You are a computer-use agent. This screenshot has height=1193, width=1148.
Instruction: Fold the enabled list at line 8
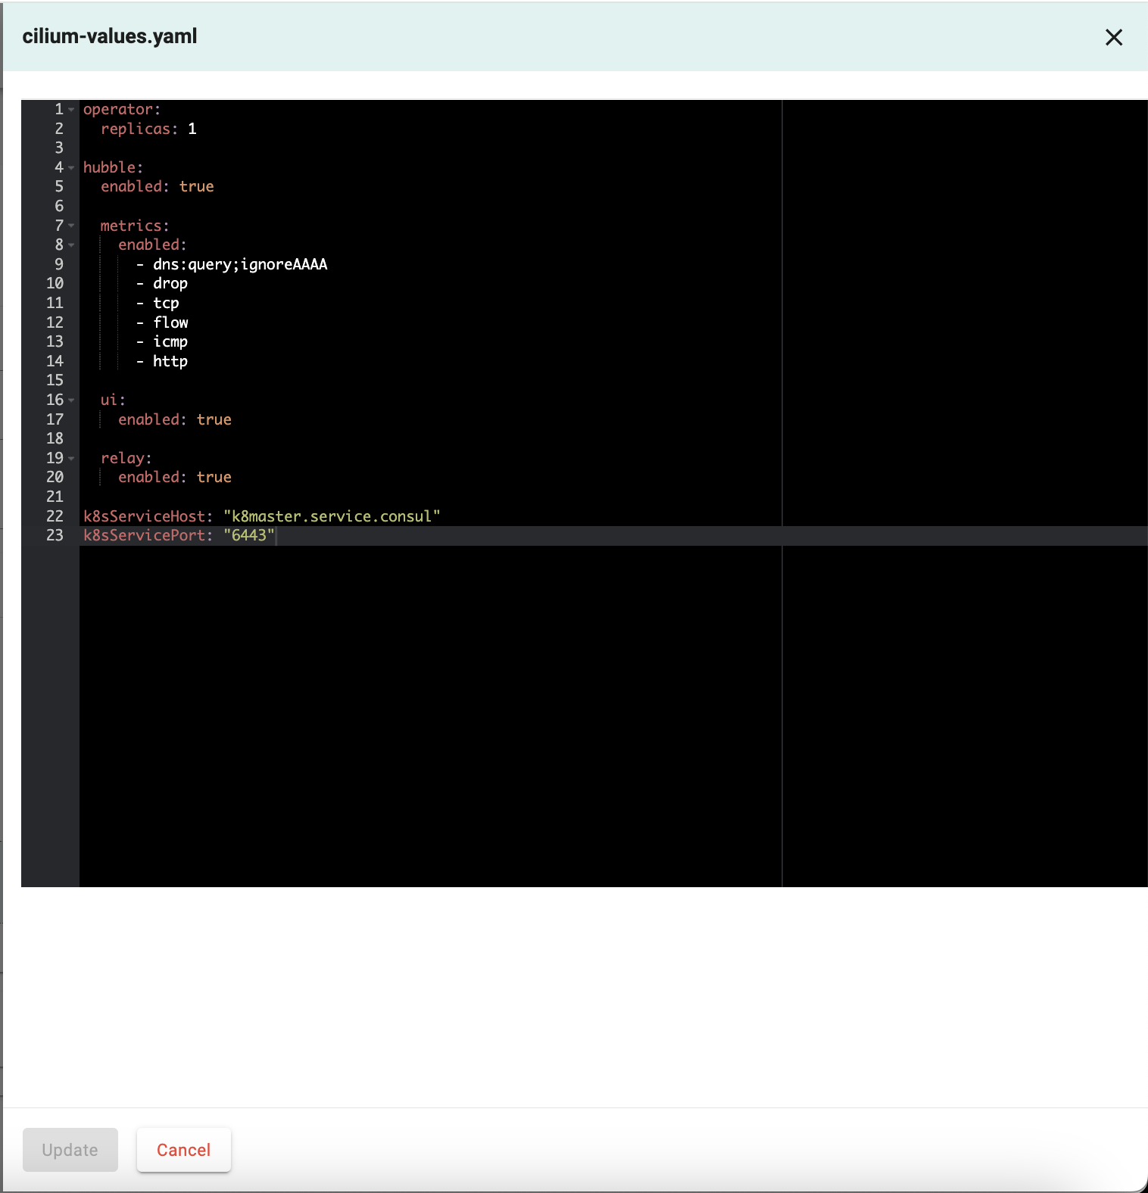tap(71, 245)
